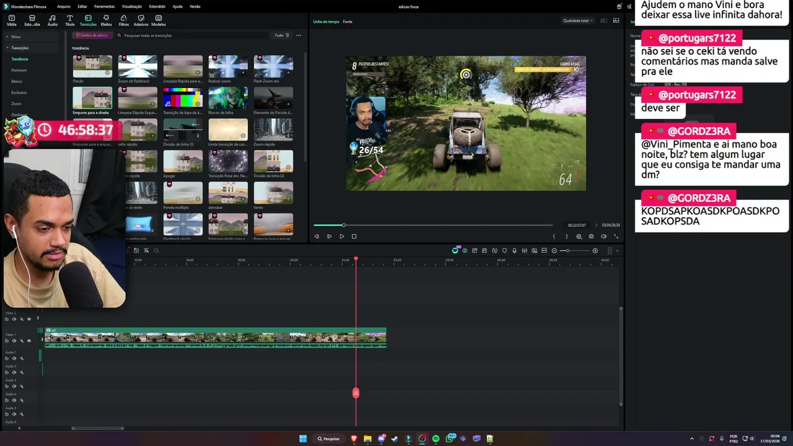
Task: Open Windows Start button on taskbar
Action: tap(303, 439)
